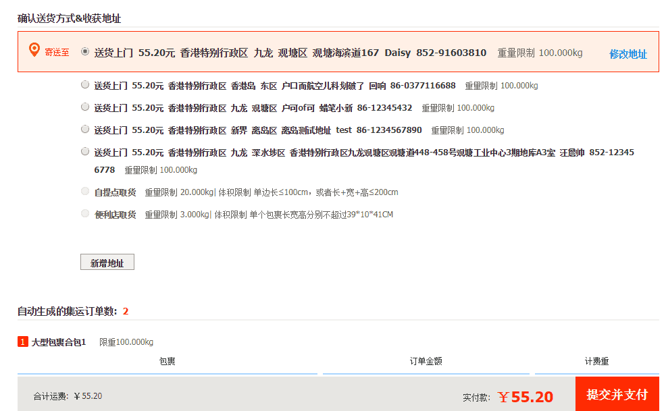Choose 蜡笔小新's 户可of可 delivery address
The width and height of the screenshot is (666, 411).
(85, 107)
